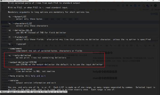The width and height of the screenshot is (160, 95).
Task: Apply H3 heading in background editor toolbar
Action: (x=74, y=45)
